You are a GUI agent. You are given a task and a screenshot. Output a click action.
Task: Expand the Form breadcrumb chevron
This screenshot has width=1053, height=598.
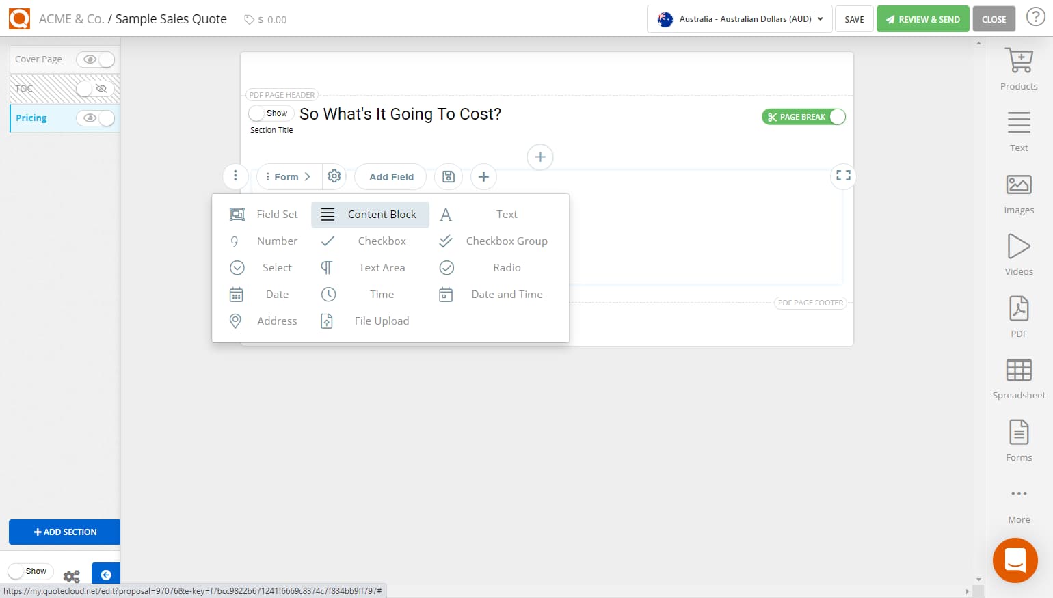pyautogui.click(x=309, y=176)
